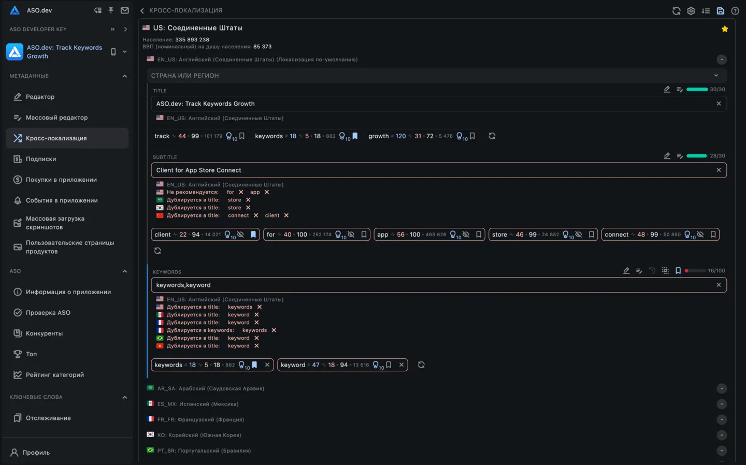The width and height of the screenshot is (746, 465).
Task: Open settings gear in top toolbar
Action: (x=691, y=10)
